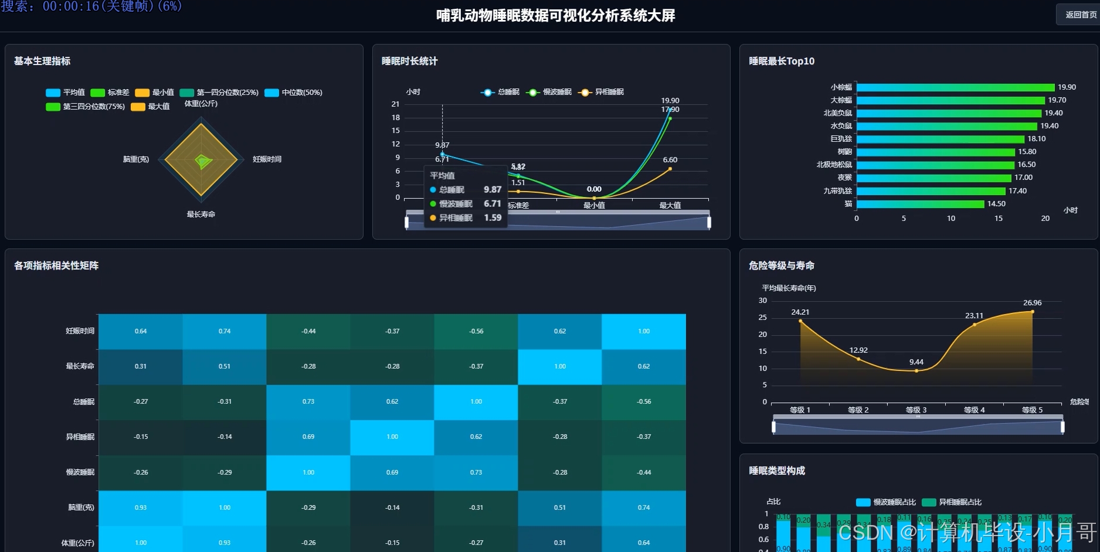
Task: Click the 0.31 cell in 最长寿命 row
Action: click(x=141, y=367)
